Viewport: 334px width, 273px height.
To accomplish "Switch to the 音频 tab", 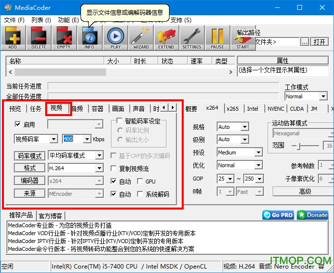I will click(78, 109).
